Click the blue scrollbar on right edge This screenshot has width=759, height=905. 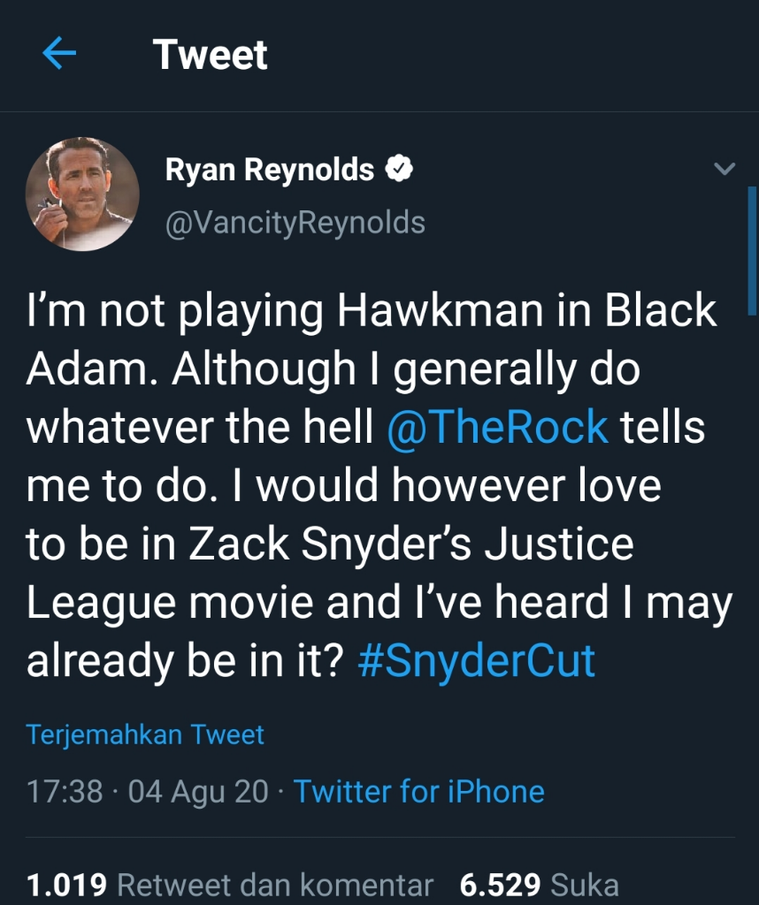751,252
